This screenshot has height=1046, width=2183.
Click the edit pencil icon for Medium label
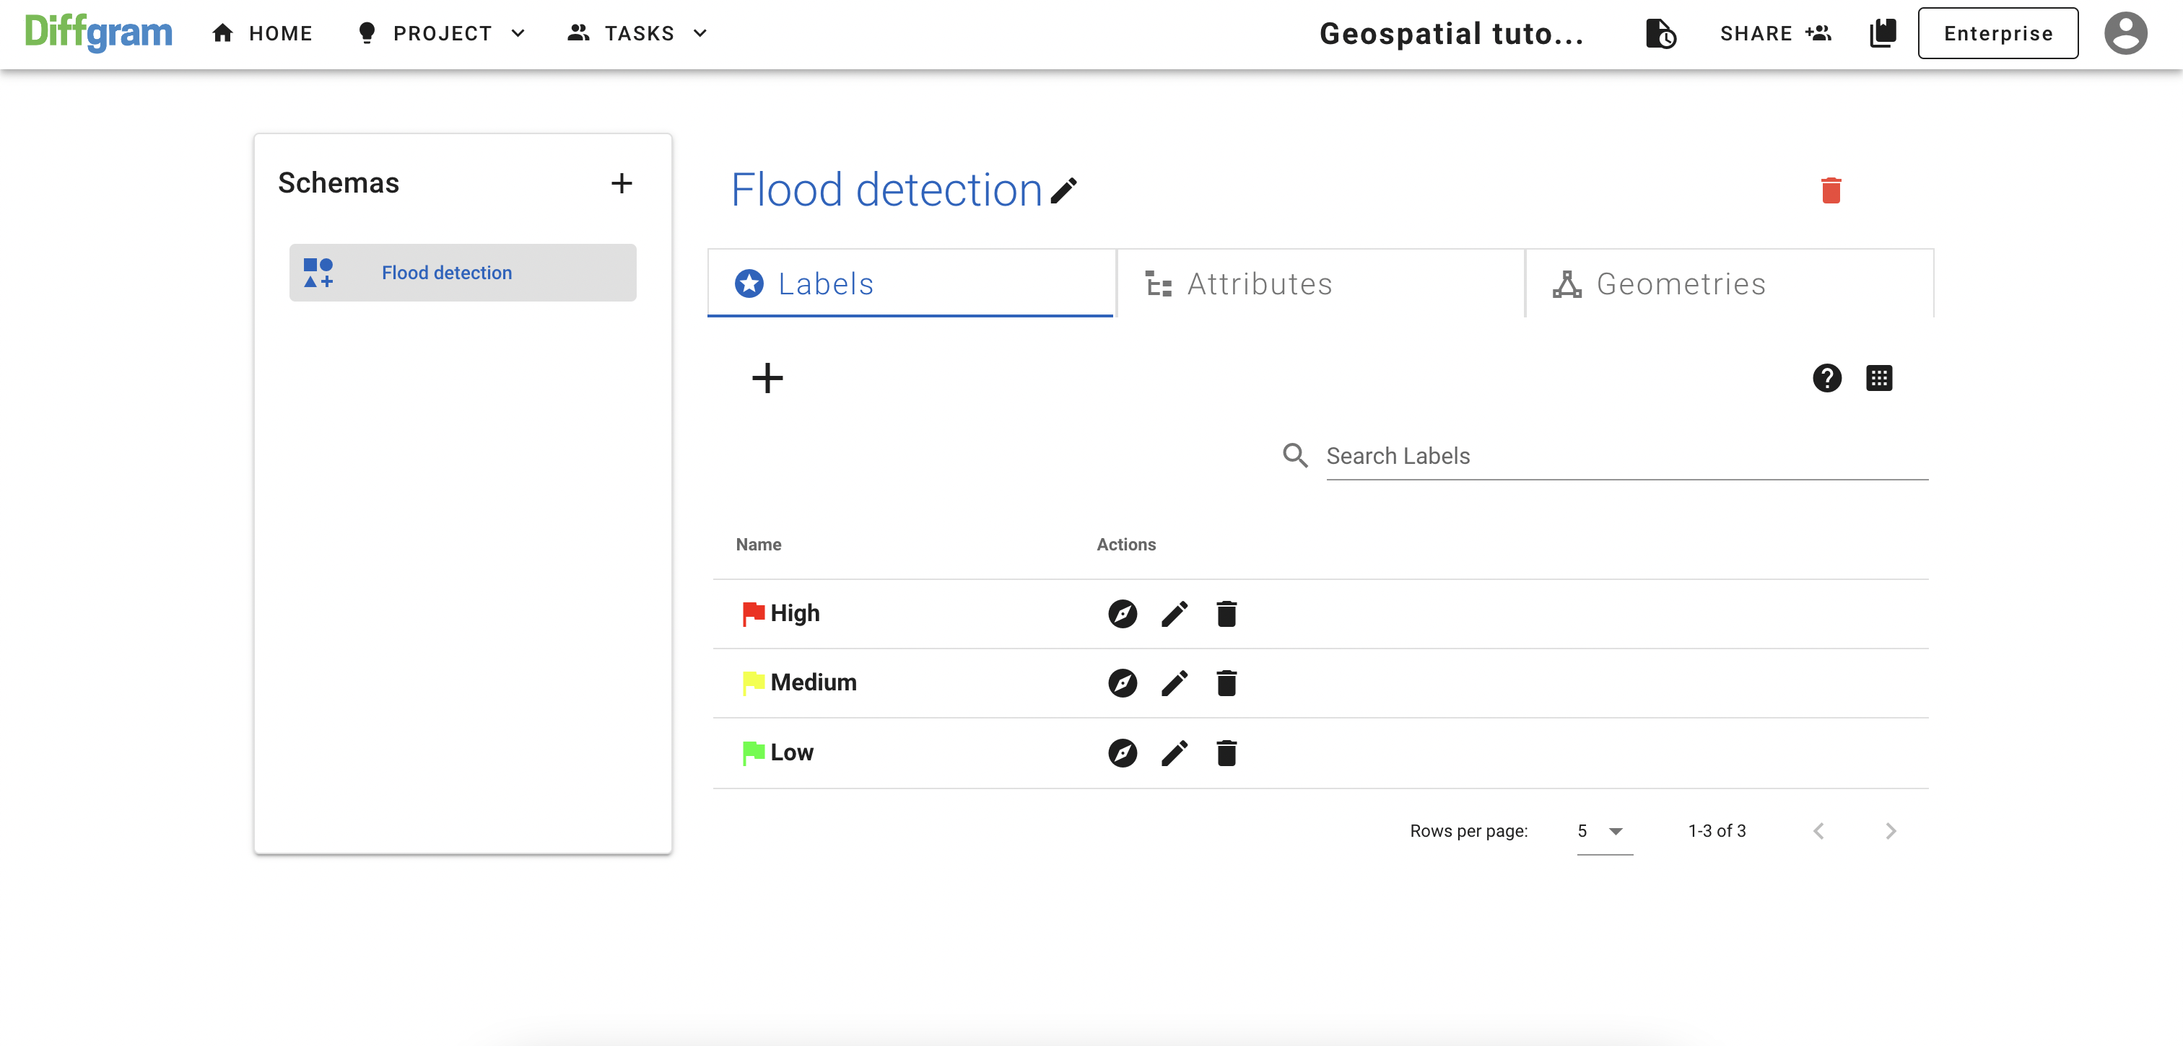[x=1174, y=683]
